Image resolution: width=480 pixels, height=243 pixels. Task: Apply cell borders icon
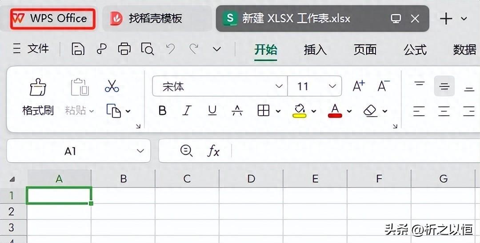point(263,110)
